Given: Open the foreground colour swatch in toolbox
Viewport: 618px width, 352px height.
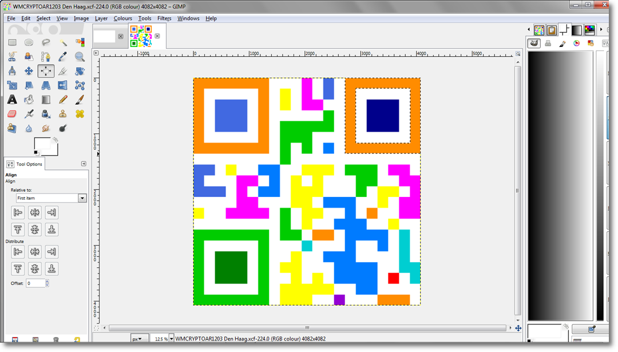Looking at the screenshot, I should tap(41, 143).
